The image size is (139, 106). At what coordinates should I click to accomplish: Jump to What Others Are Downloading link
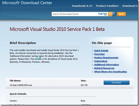111,72
